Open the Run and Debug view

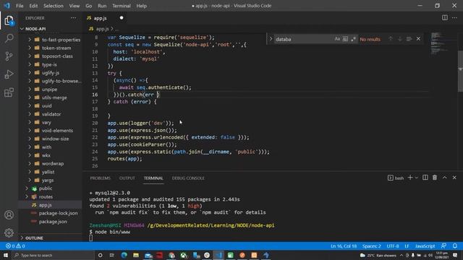[9, 74]
